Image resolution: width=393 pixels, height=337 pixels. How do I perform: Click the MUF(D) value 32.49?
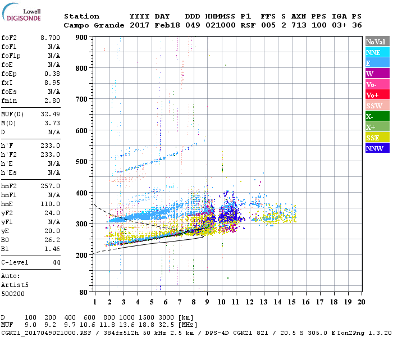[50, 114]
